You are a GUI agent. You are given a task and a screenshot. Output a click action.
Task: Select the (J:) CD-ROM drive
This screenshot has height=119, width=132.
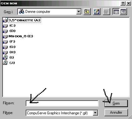(9, 63)
